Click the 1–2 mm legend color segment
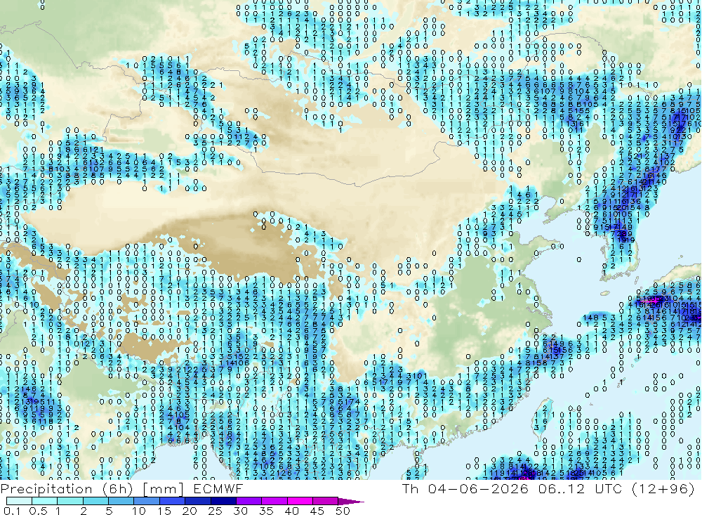 69,501
